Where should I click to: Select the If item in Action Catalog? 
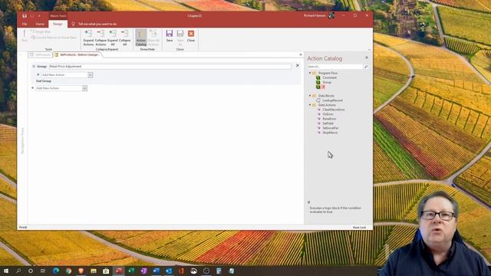click(323, 87)
